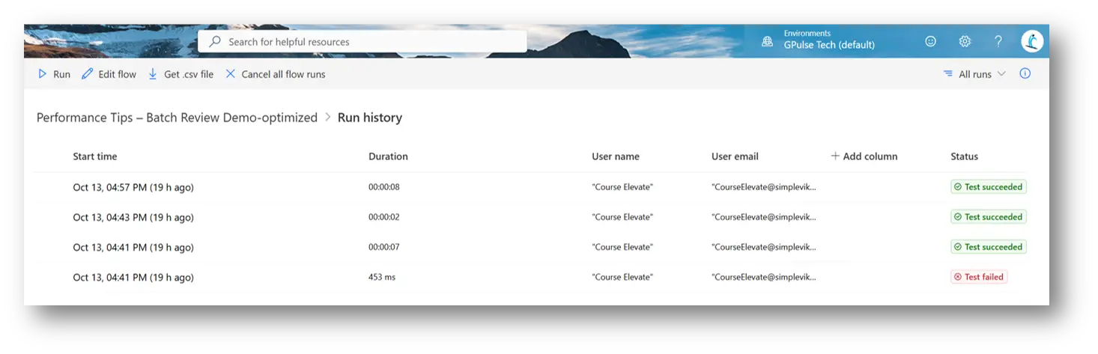Open the user account avatar

(x=1033, y=41)
